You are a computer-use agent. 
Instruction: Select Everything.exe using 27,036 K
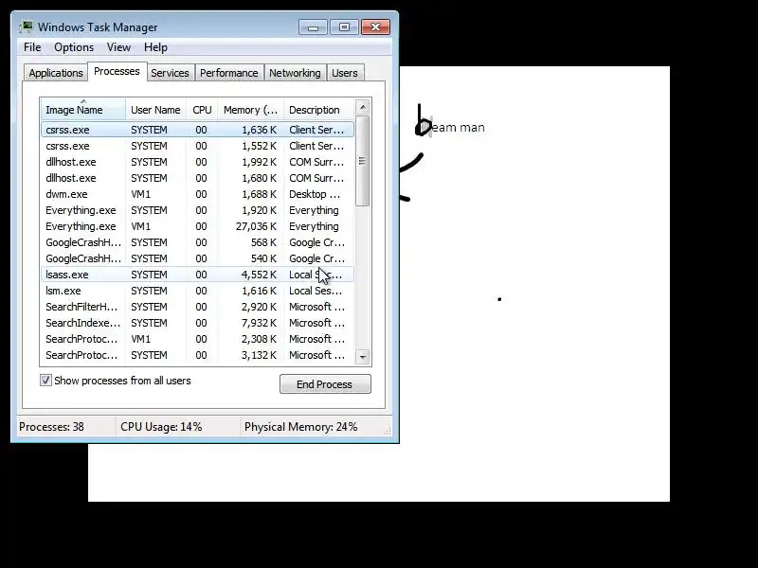click(x=198, y=226)
